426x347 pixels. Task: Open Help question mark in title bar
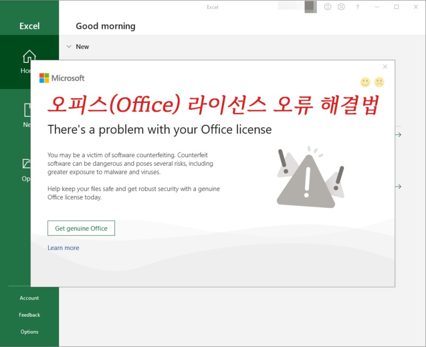coord(357,7)
